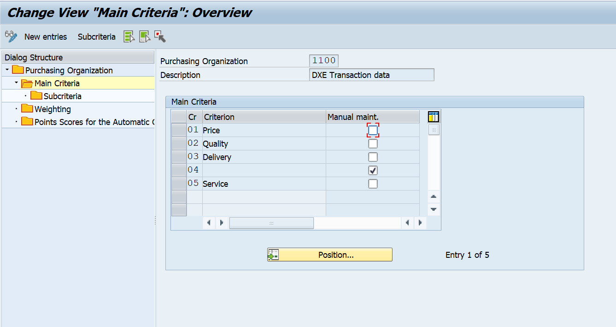Enable manual maintenance for Quality
The height and width of the screenshot is (327, 616).
(x=373, y=144)
